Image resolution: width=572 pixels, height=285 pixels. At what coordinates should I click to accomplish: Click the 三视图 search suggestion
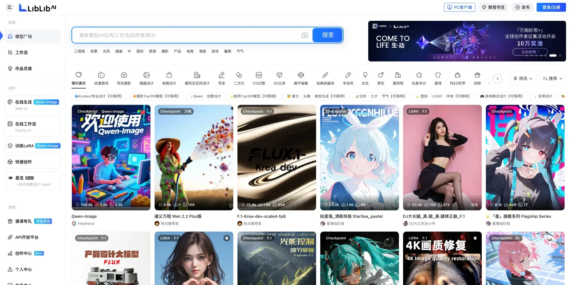tap(80, 51)
